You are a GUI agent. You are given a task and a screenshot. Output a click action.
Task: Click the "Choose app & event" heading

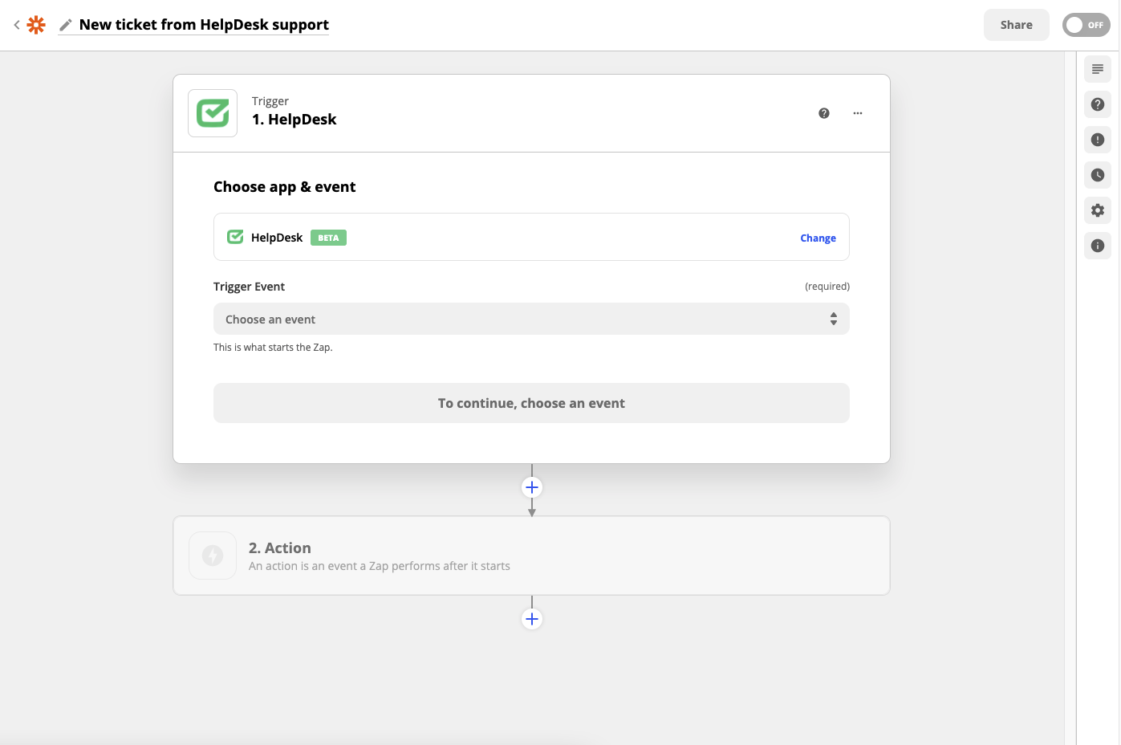tap(284, 187)
